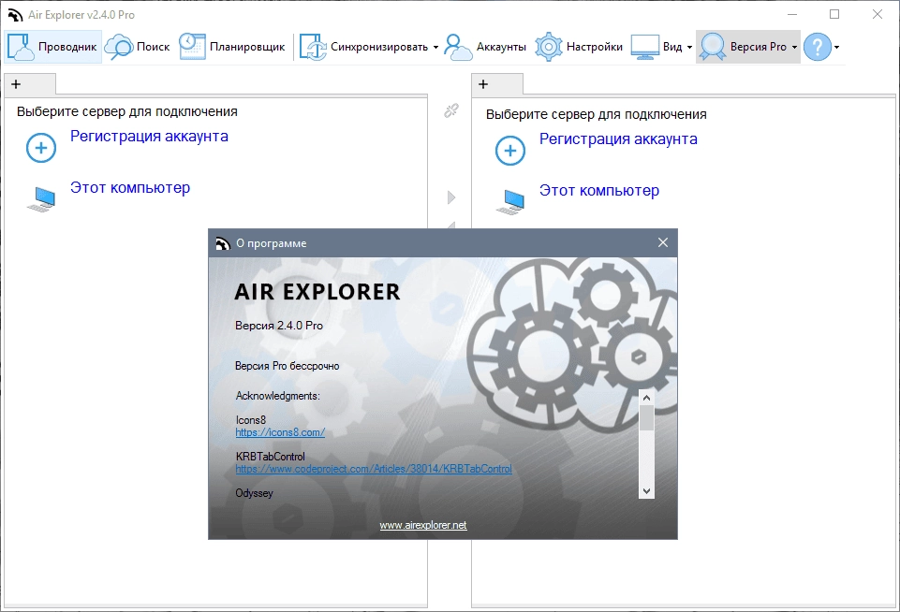Visit www.airexplorer.net link
Screen dimensions: 900x612
point(423,525)
